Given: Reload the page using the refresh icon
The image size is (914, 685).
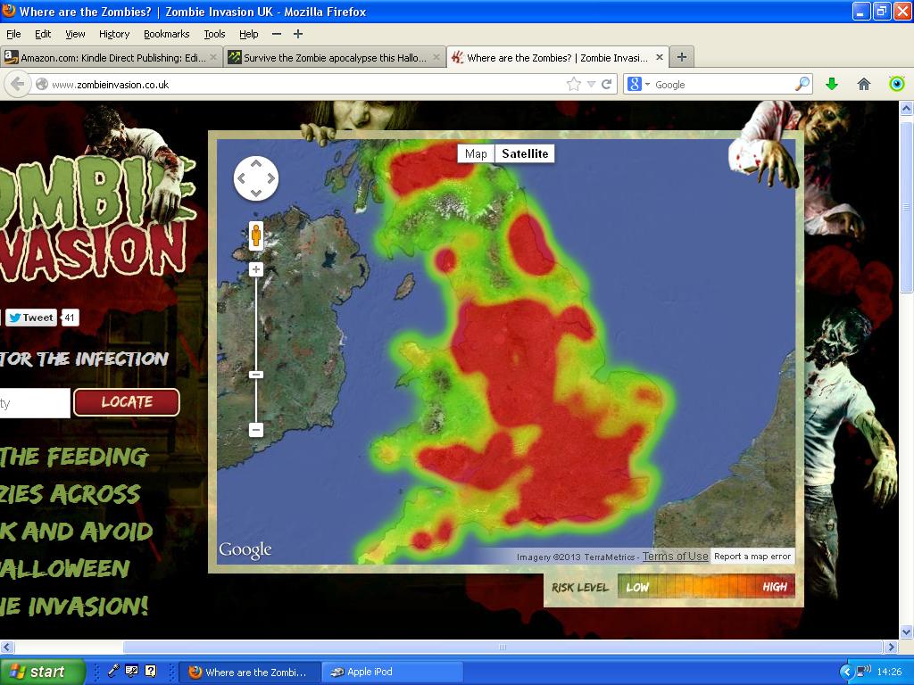Looking at the screenshot, I should 607,84.
